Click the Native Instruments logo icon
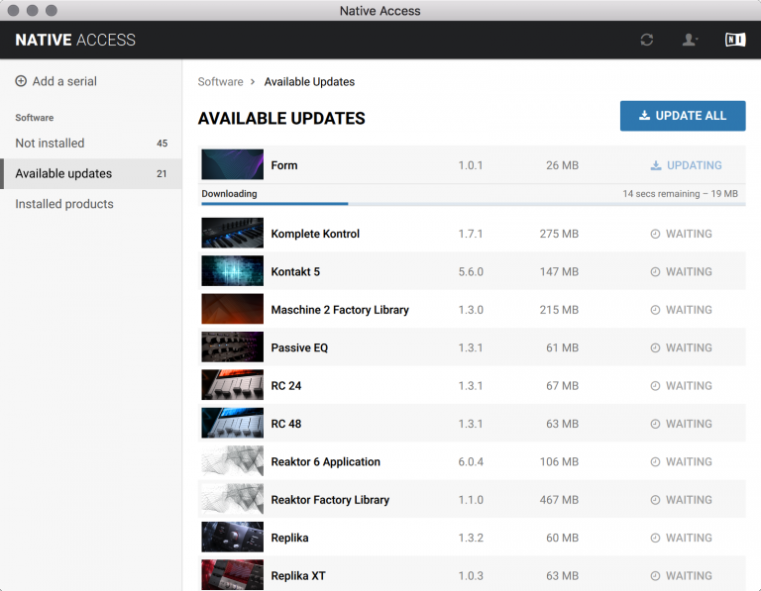The height and width of the screenshot is (591, 761). (734, 40)
